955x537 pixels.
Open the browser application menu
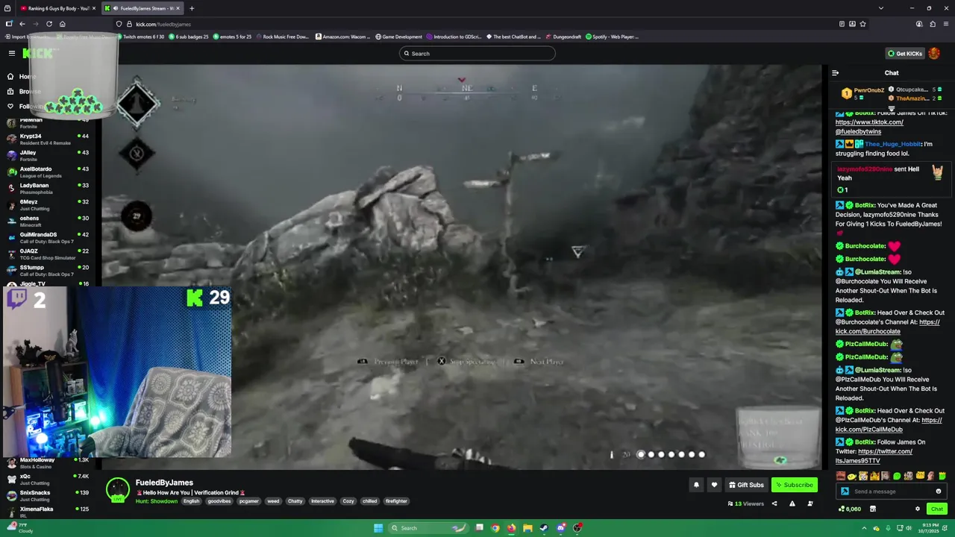pyautogui.click(x=946, y=24)
